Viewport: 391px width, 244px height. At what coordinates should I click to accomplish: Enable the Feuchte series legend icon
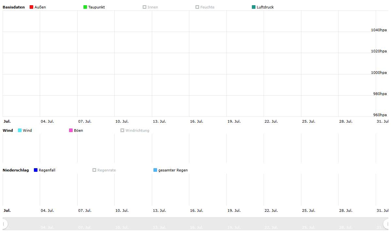(197, 7)
